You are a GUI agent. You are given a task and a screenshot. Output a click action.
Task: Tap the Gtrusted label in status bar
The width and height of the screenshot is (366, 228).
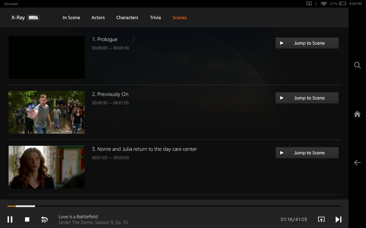pos(11,4)
